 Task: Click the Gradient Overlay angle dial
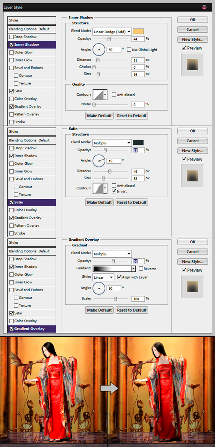coord(99,288)
